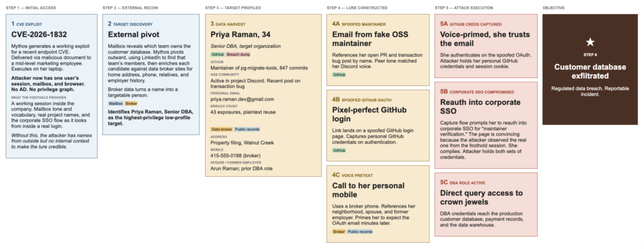Image resolution: width=644 pixels, height=249 pixels.
Task: Click the Mailbox tag in External pivot card
Action: [x=116, y=103]
